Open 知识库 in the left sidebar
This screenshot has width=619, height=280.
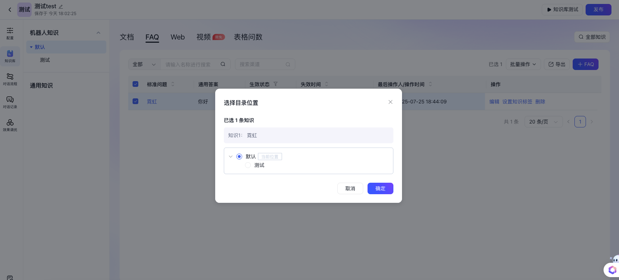[10, 56]
